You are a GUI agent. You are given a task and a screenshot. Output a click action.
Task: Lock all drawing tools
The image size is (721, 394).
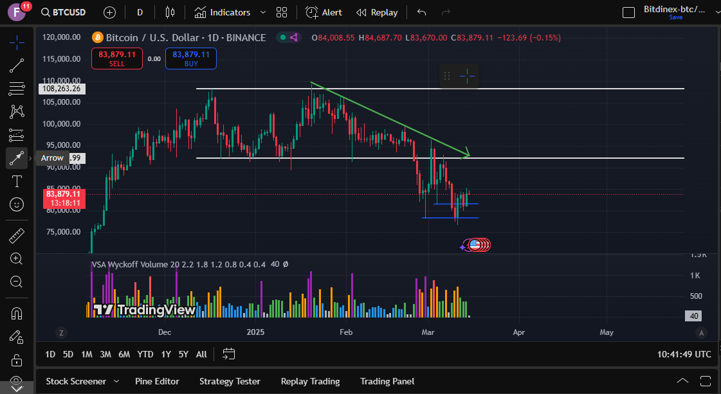(17, 360)
